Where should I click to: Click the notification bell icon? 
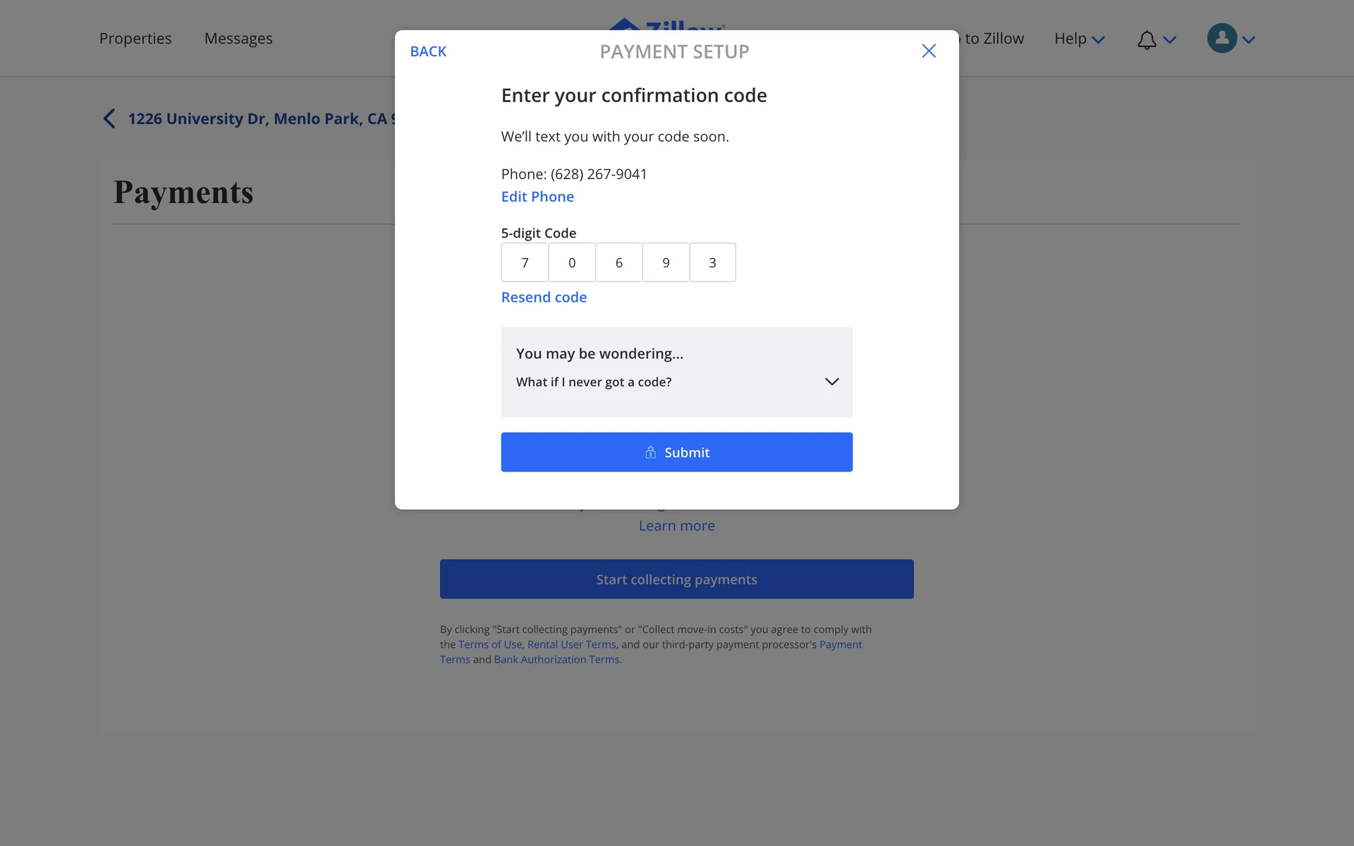tap(1147, 39)
